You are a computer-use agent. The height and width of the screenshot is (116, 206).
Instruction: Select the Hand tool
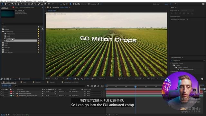pos(5,4)
